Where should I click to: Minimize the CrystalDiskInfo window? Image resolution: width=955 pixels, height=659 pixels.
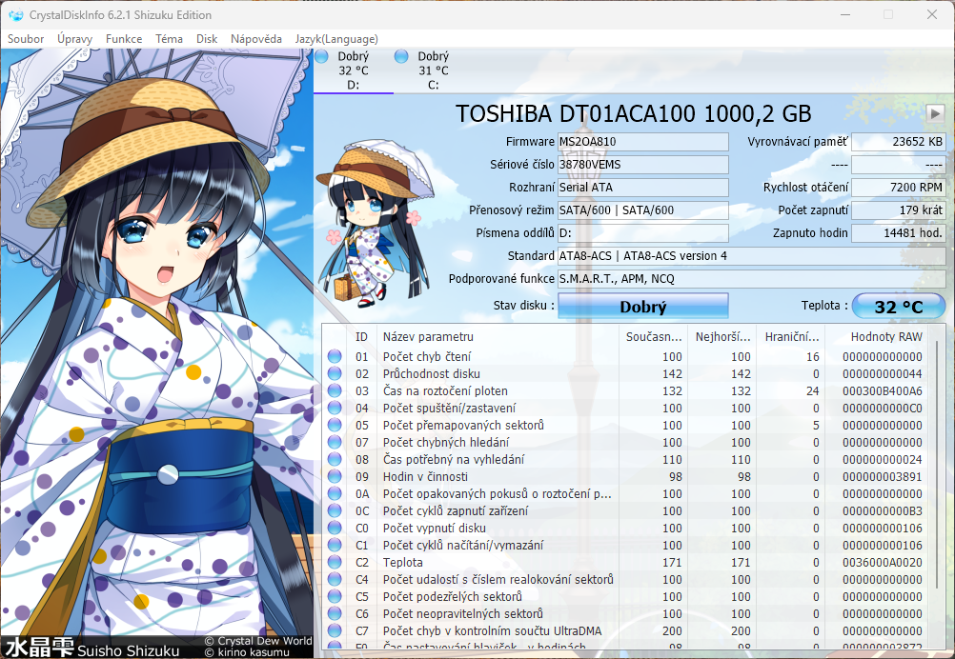pos(844,14)
